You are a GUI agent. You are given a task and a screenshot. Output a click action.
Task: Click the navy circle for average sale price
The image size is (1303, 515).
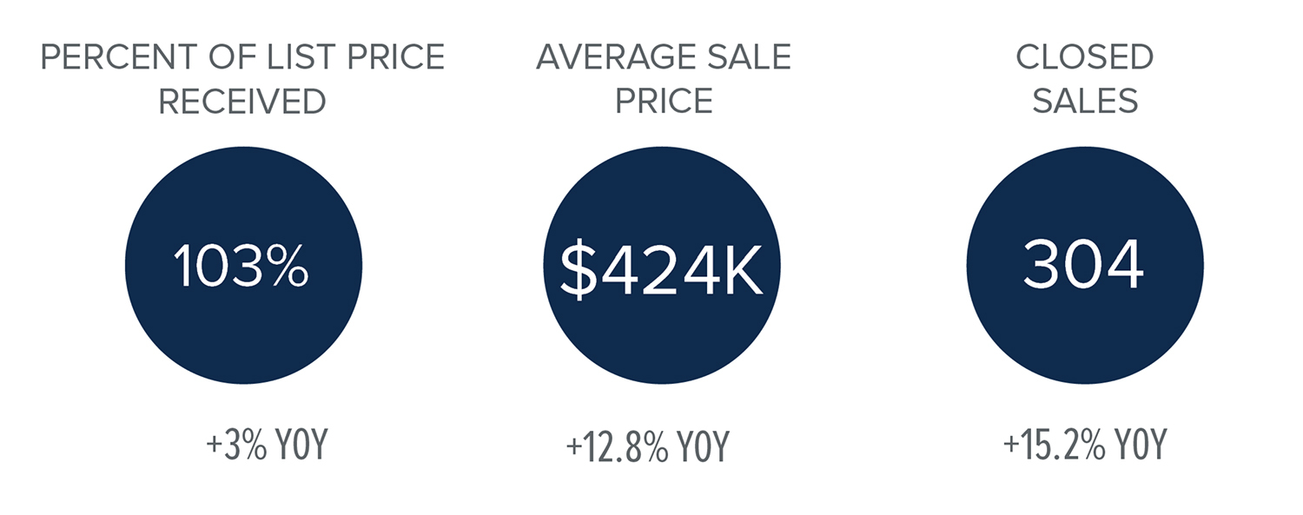pyautogui.click(x=662, y=267)
